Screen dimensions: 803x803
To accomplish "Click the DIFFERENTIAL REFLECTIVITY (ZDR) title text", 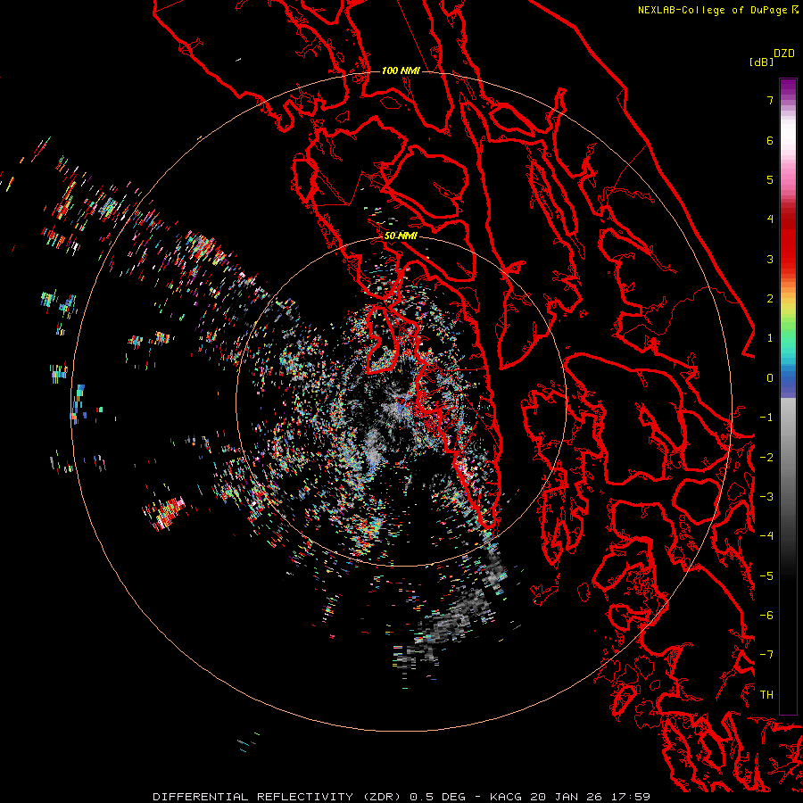I will tap(278, 797).
